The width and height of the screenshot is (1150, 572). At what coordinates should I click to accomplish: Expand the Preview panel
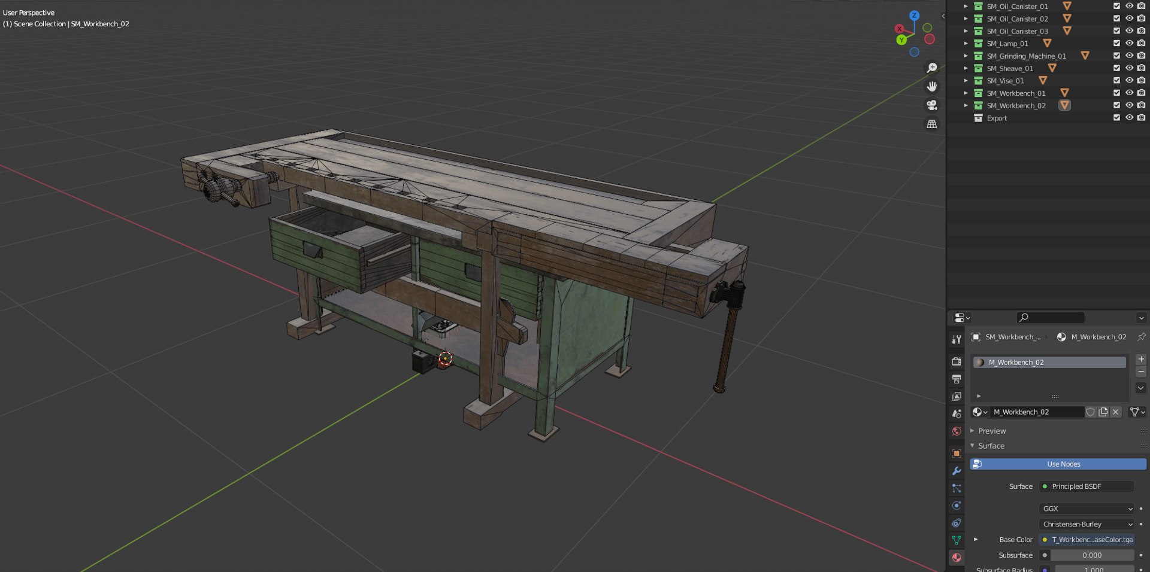point(992,431)
